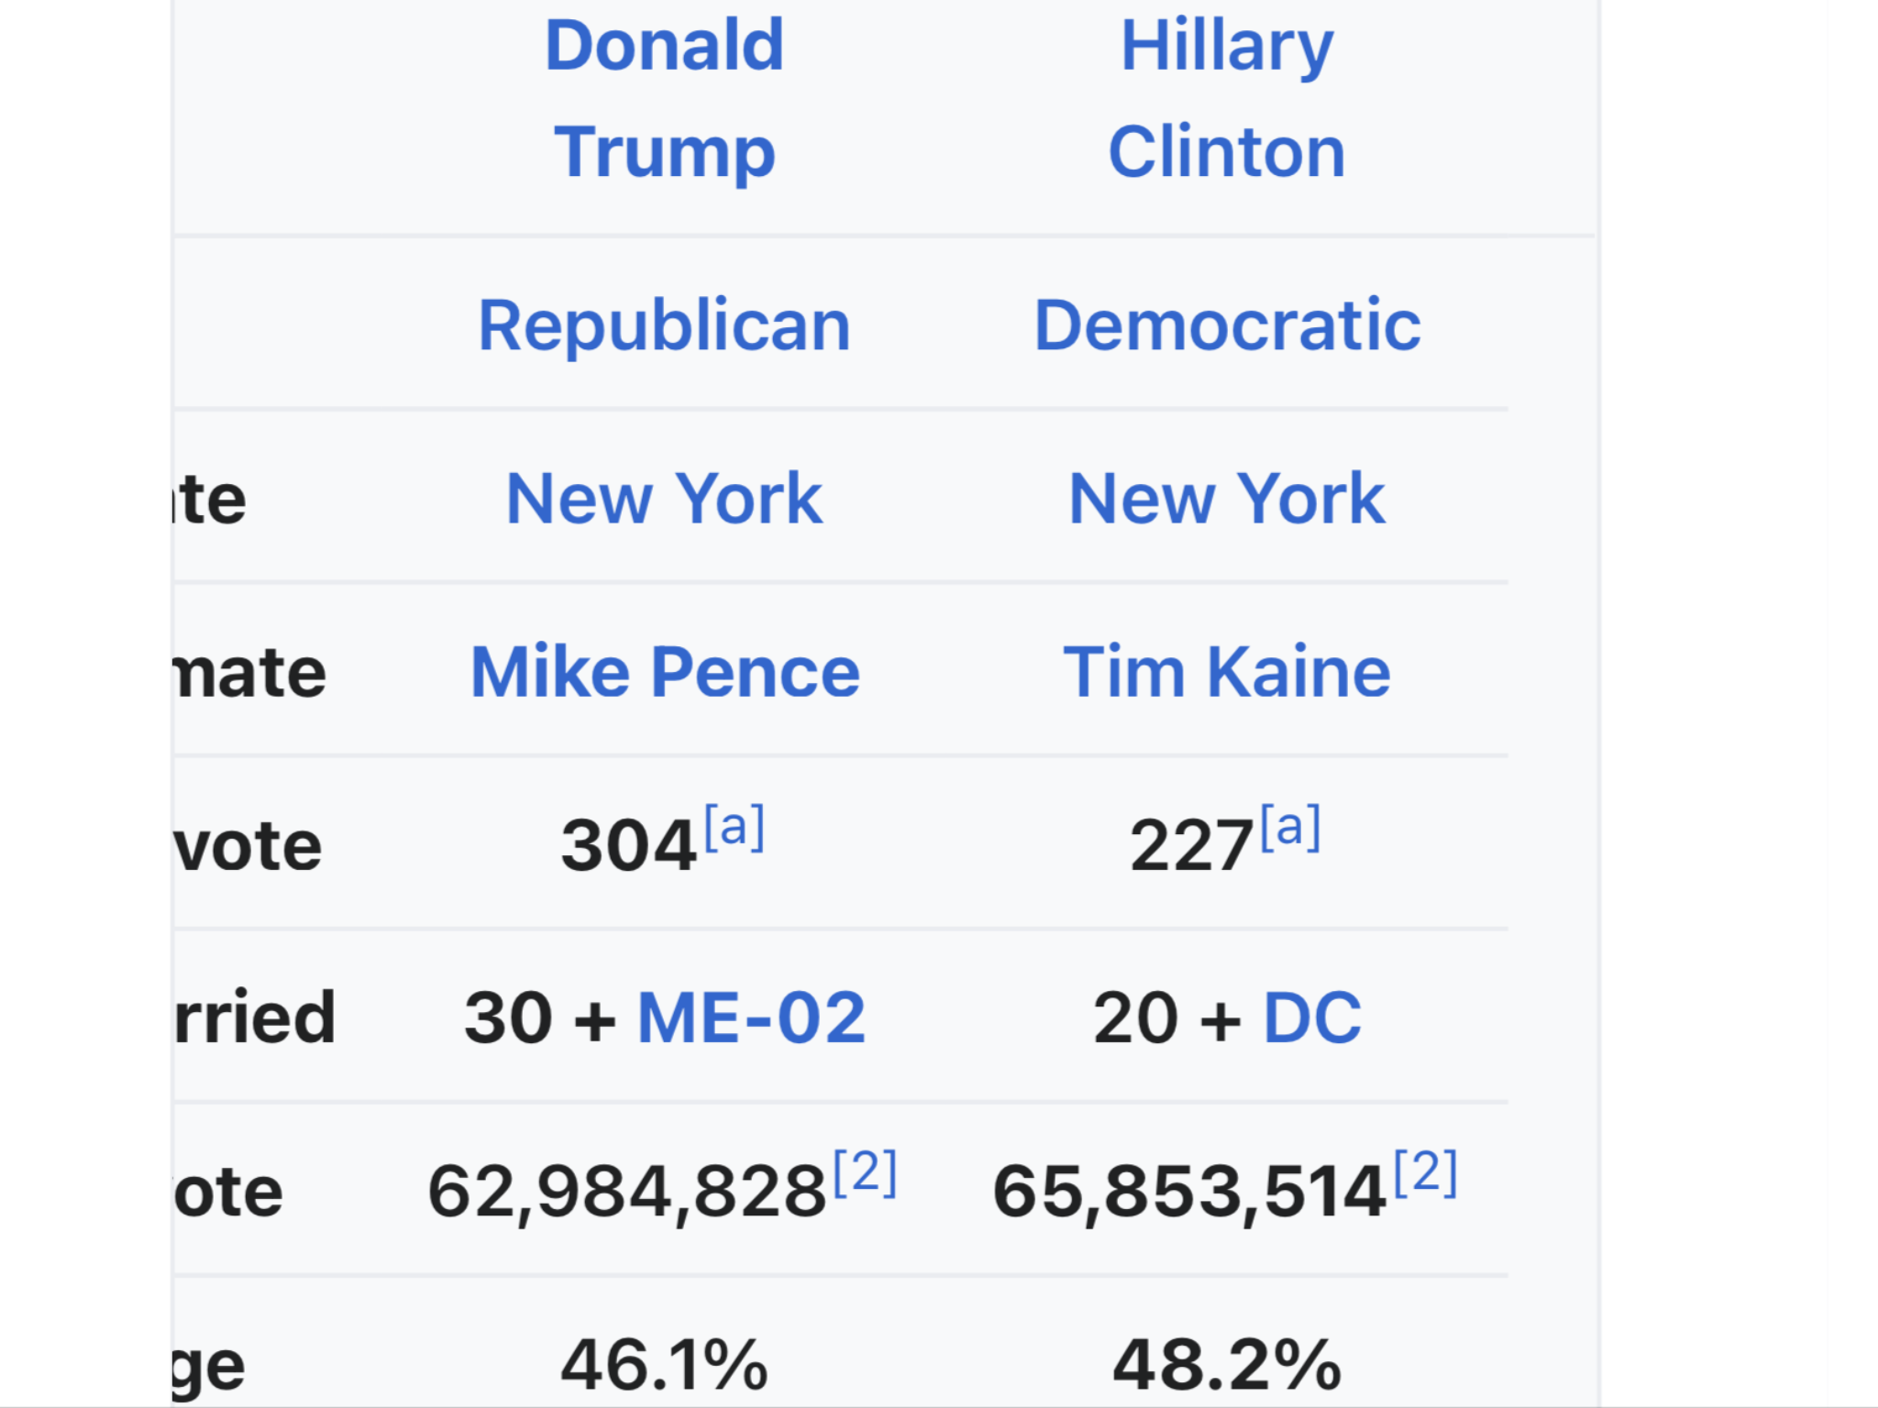Open footnote [a] next to 227
This screenshot has width=1878, height=1408.
pyautogui.click(x=1290, y=828)
